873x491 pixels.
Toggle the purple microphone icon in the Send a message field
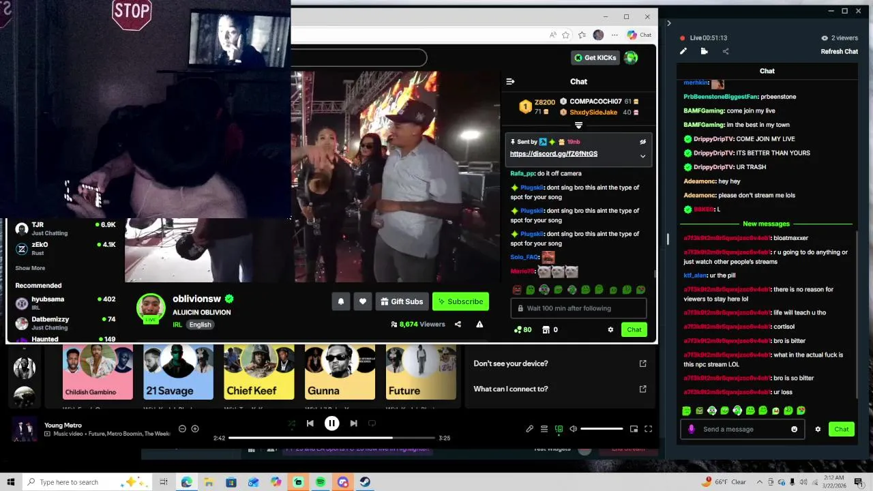[692, 430]
